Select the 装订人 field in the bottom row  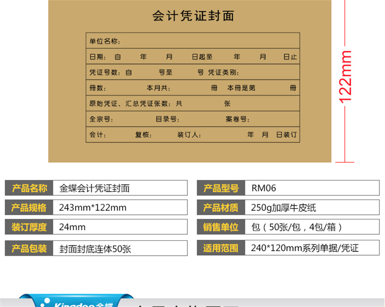[189, 135]
